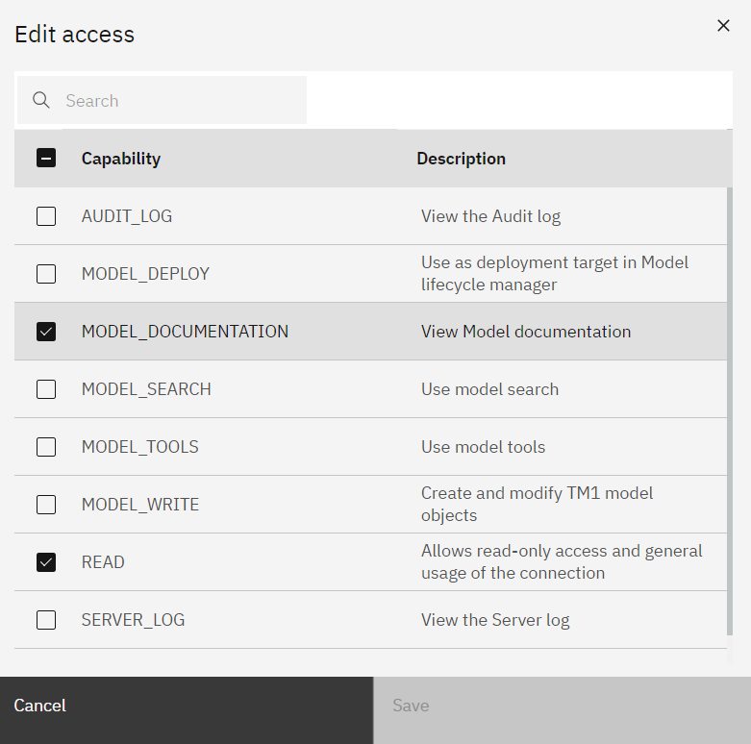This screenshot has height=744, width=751.
Task: Focus the Search input field
Action: coord(162,100)
